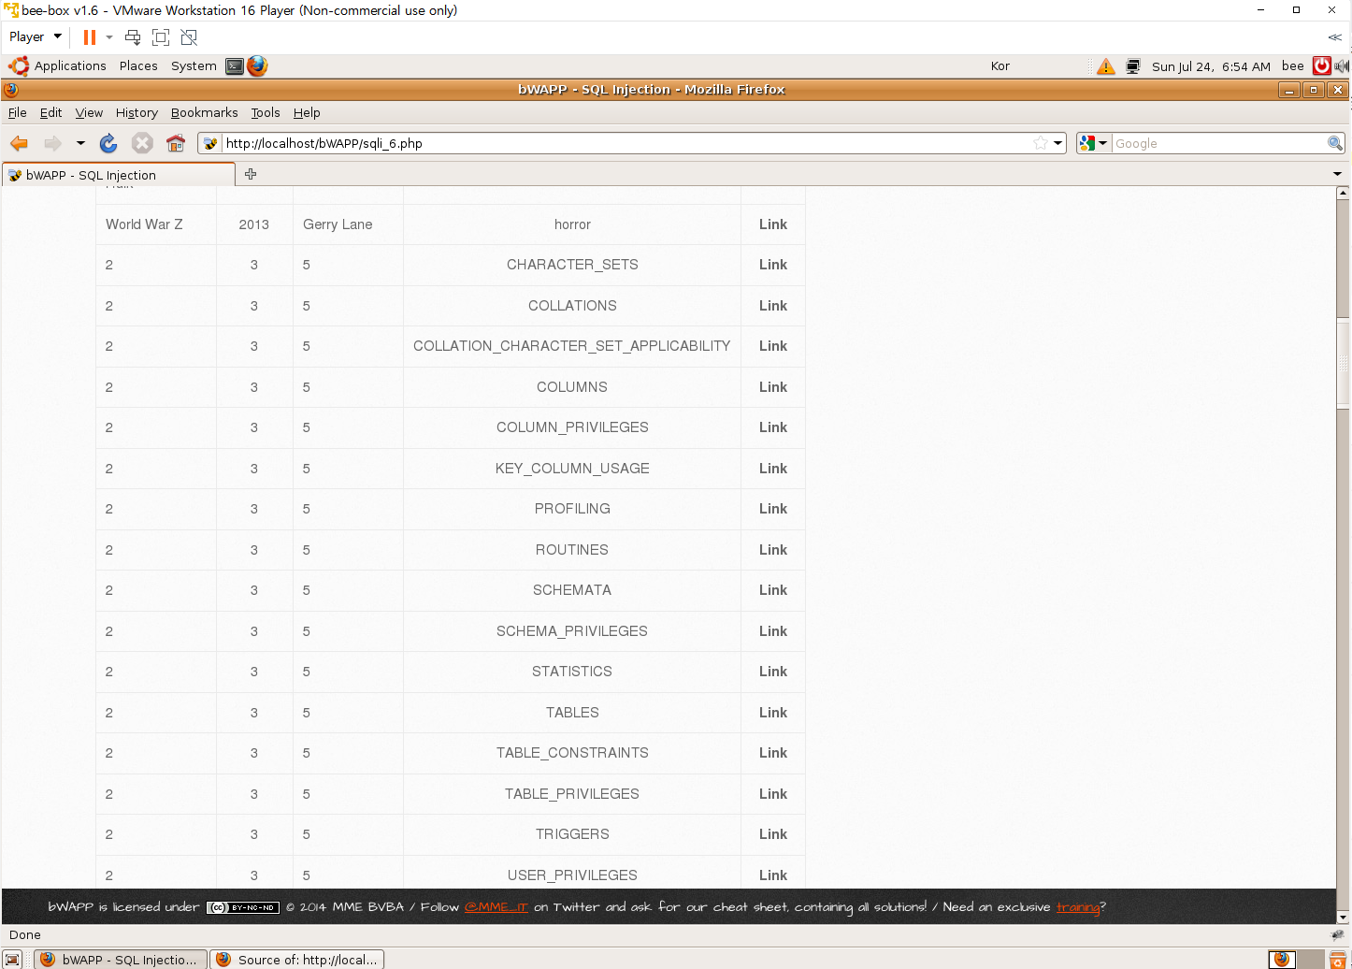Open the VMware Player menu dropdown

pos(36,36)
